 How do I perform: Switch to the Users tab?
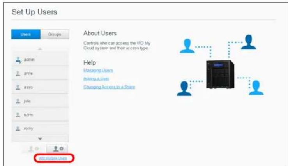(26, 34)
